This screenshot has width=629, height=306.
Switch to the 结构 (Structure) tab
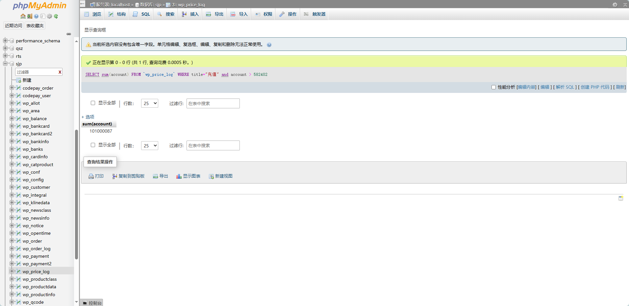[x=117, y=14]
